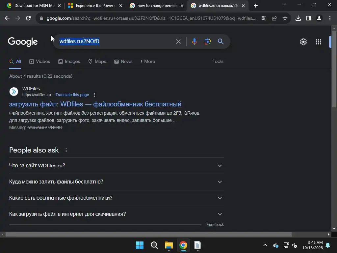Click the WDFiles site favicon

click(14, 92)
